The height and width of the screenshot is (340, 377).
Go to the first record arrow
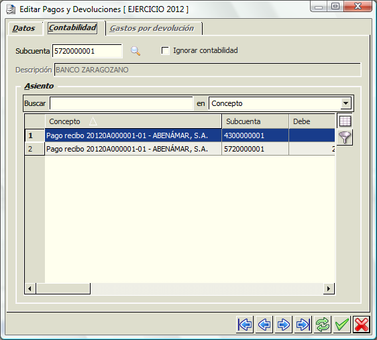tap(245, 325)
